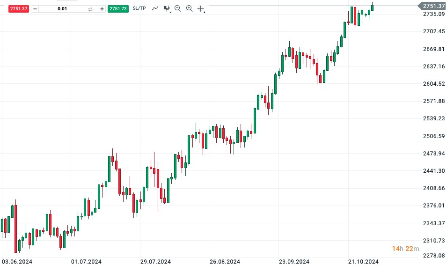Click the red 2751.37 sell price button
The width and height of the screenshot is (447, 265).
point(19,9)
